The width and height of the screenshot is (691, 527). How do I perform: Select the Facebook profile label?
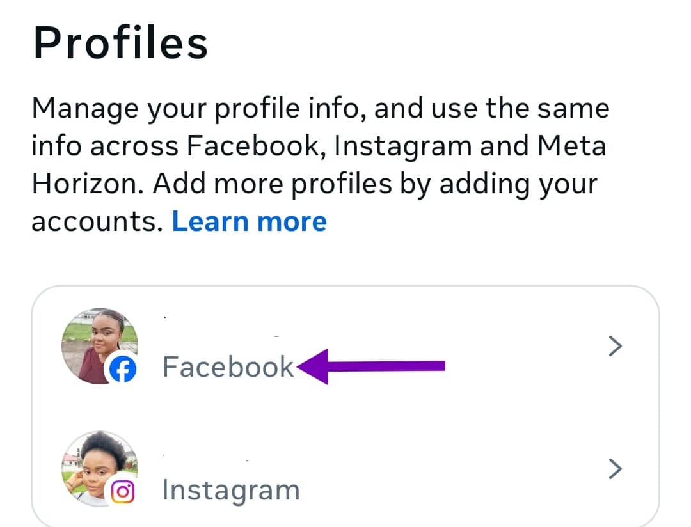[x=228, y=367]
